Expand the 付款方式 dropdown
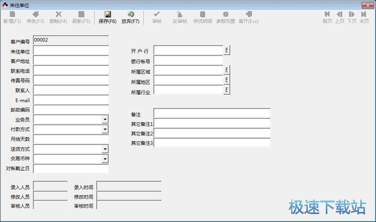 point(105,129)
